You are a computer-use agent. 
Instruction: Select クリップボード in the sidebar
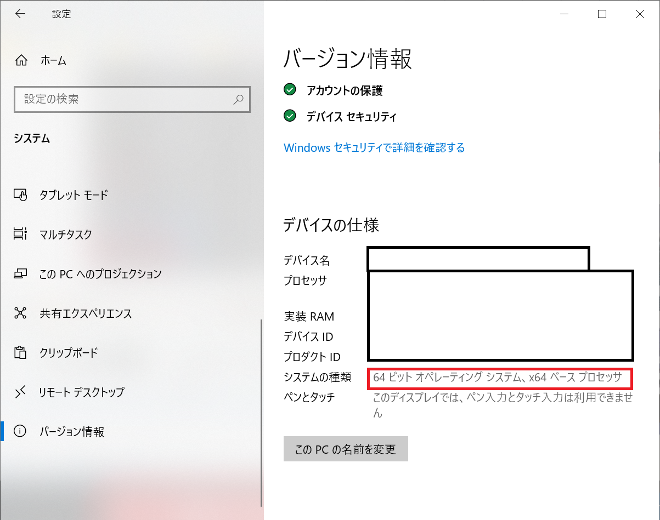coord(69,353)
